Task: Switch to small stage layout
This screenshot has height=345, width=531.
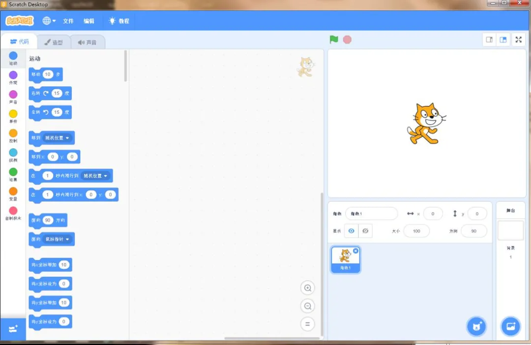Action: click(489, 40)
